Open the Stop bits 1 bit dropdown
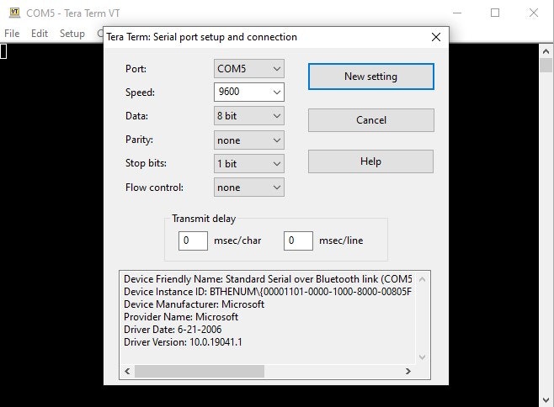Image resolution: width=554 pixels, height=407 pixels. [248, 164]
